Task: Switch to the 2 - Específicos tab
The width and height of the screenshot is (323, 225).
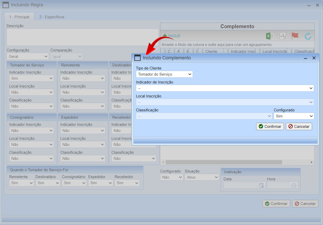Action: point(52,17)
